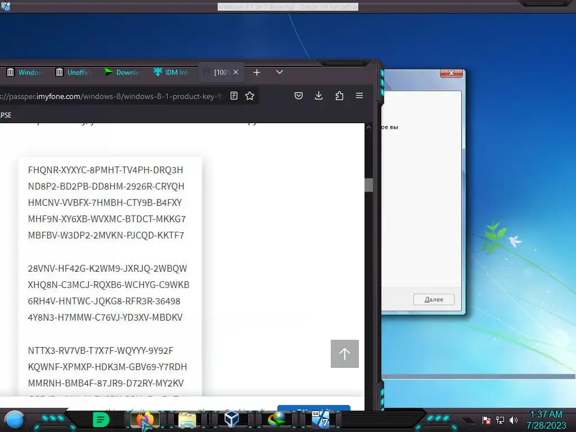Click product key HMCNV-VVBFX-7HMBH-CTY9B-B4FXY
The width and height of the screenshot is (576, 432).
pyautogui.click(x=105, y=202)
